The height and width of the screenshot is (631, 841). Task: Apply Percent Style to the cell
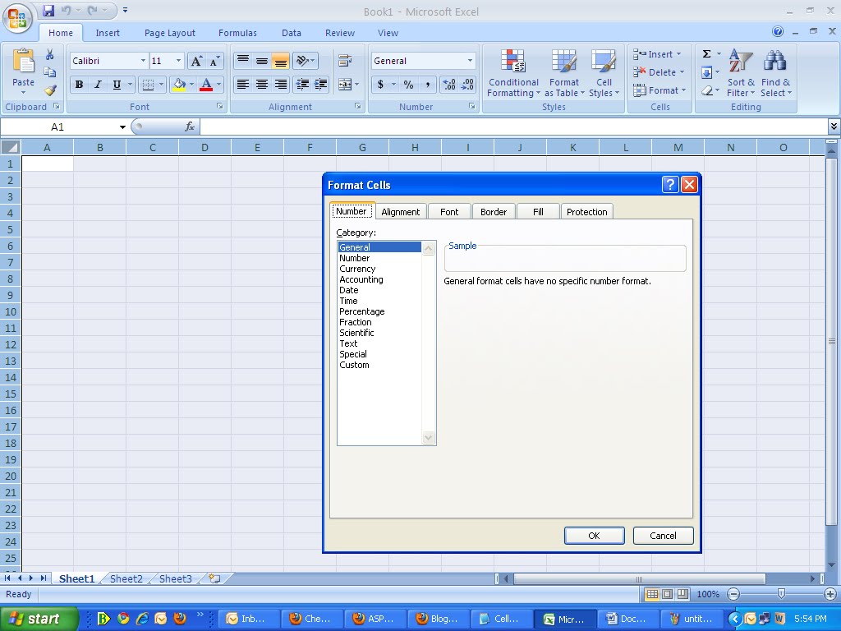pyautogui.click(x=407, y=84)
